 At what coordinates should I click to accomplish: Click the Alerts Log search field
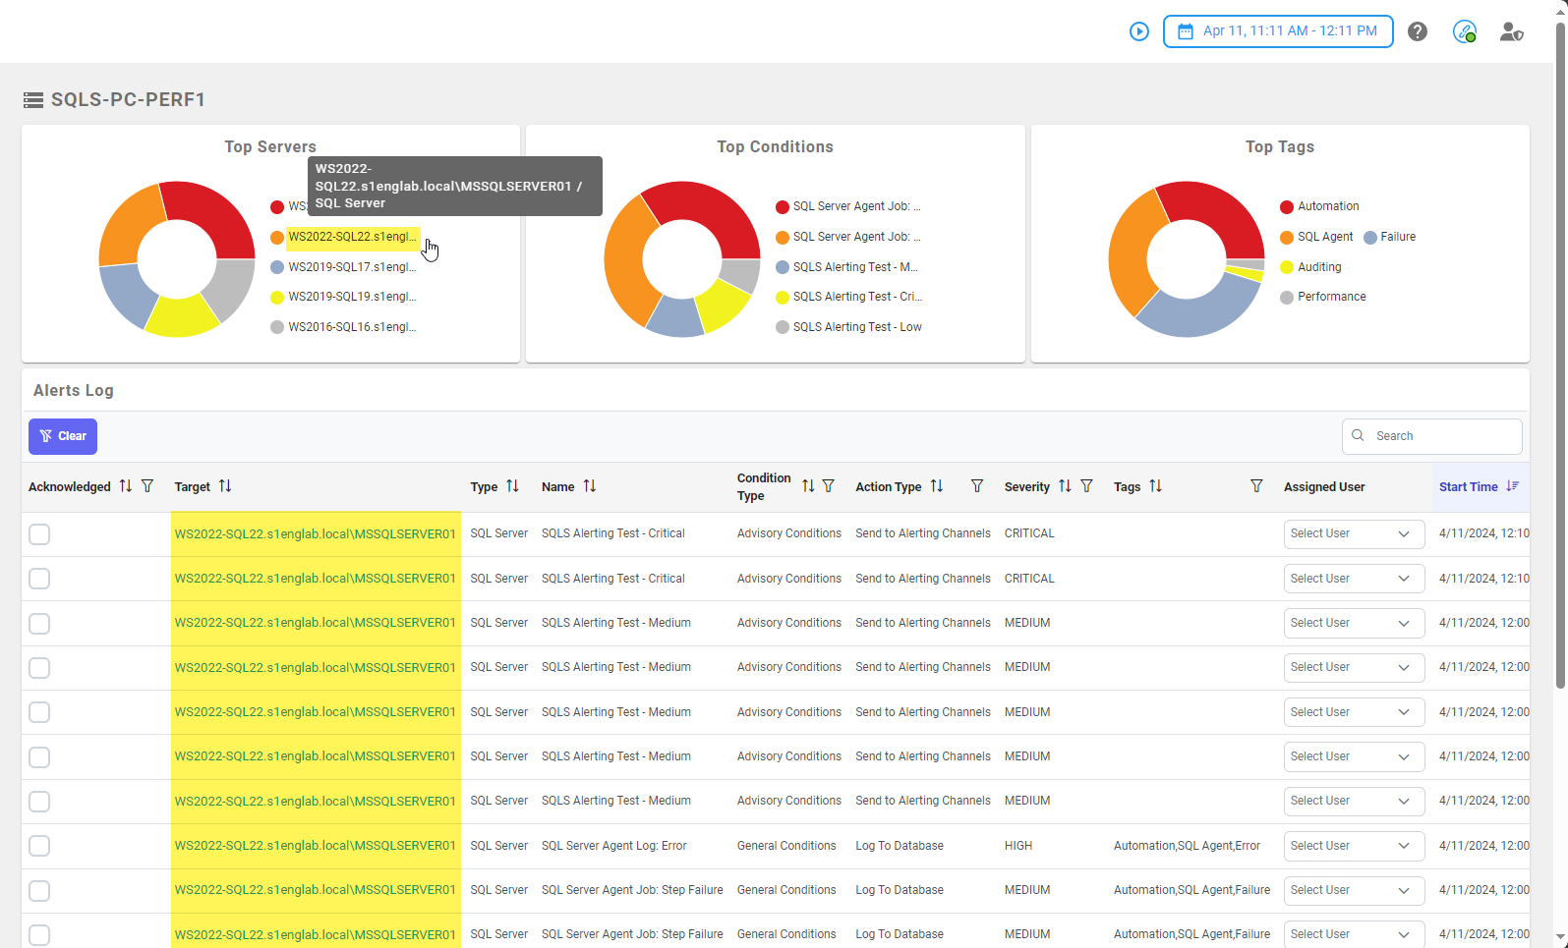1441,436
